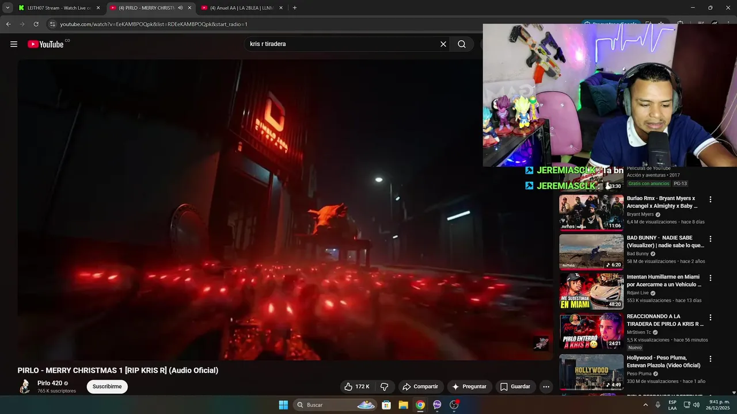The height and width of the screenshot is (414, 737).
Task: Open the Pirlo 420 channel name link
Action: tap(50, 383)
